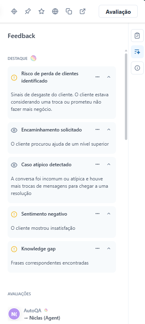This screenshot has width=145, height=324.
Task: Click the rainbow circle next to DESTAQUE
Action: [x=33, y=59]
